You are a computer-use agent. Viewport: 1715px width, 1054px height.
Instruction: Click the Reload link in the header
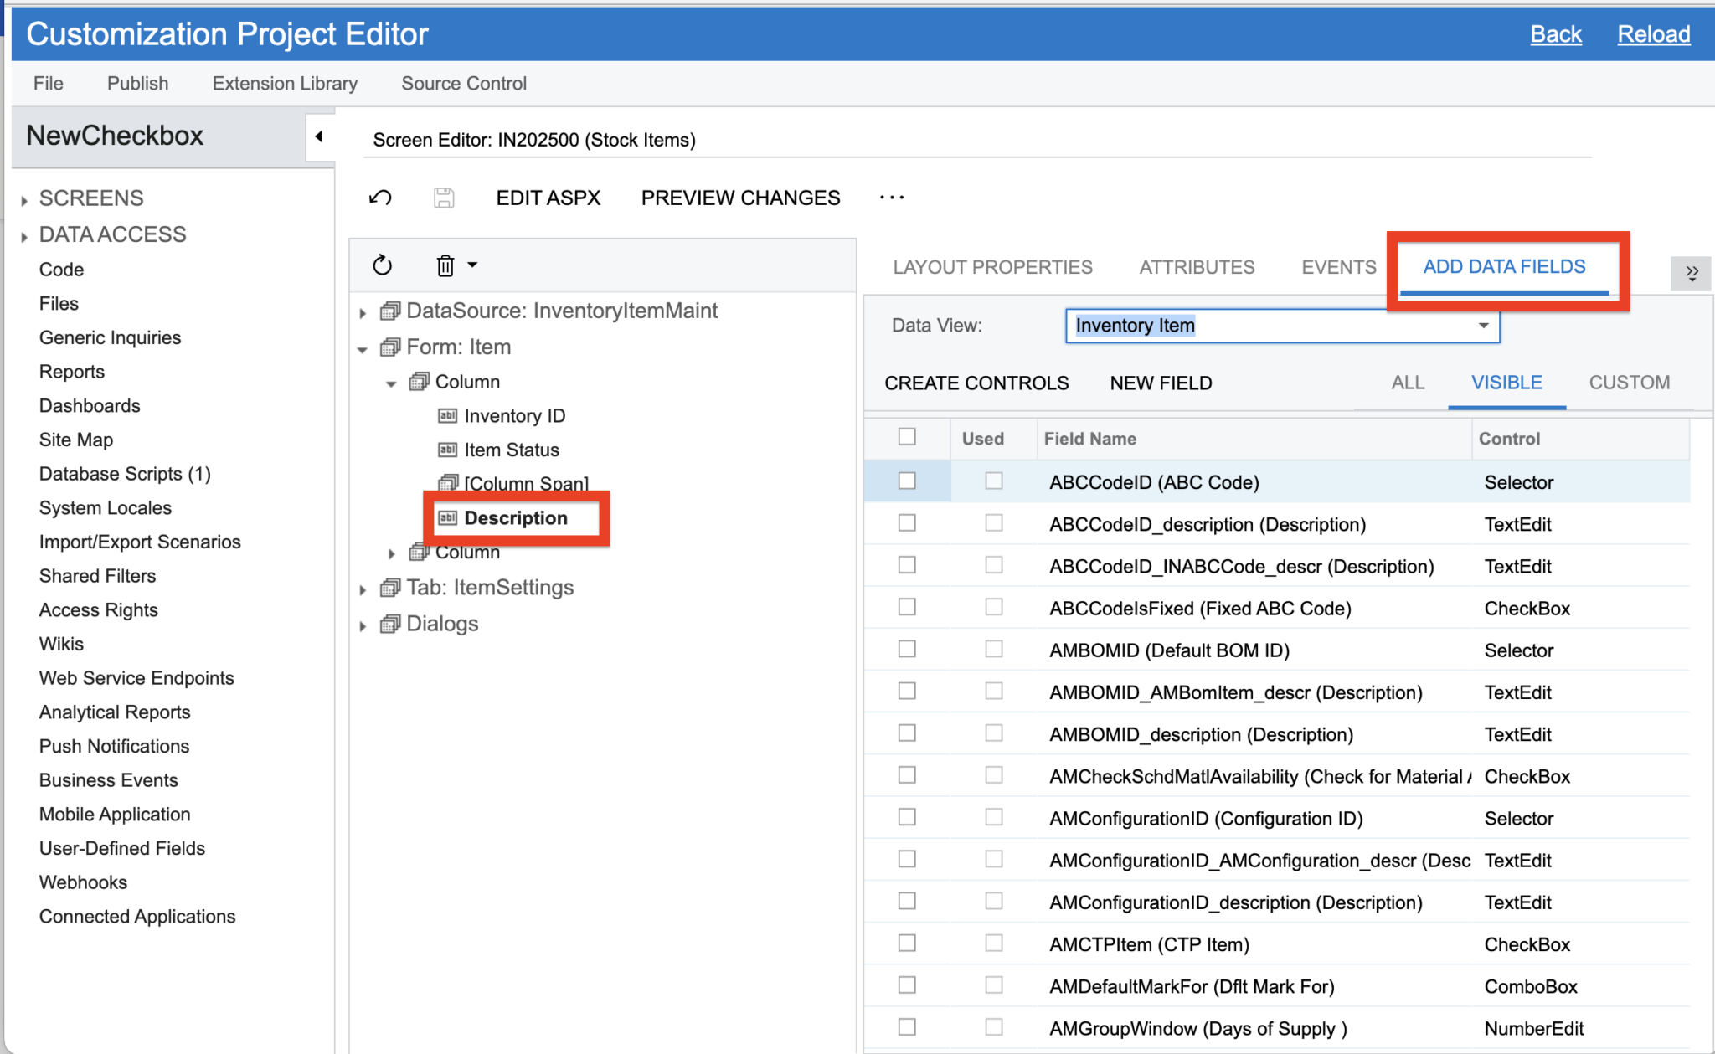point(1653,33)
